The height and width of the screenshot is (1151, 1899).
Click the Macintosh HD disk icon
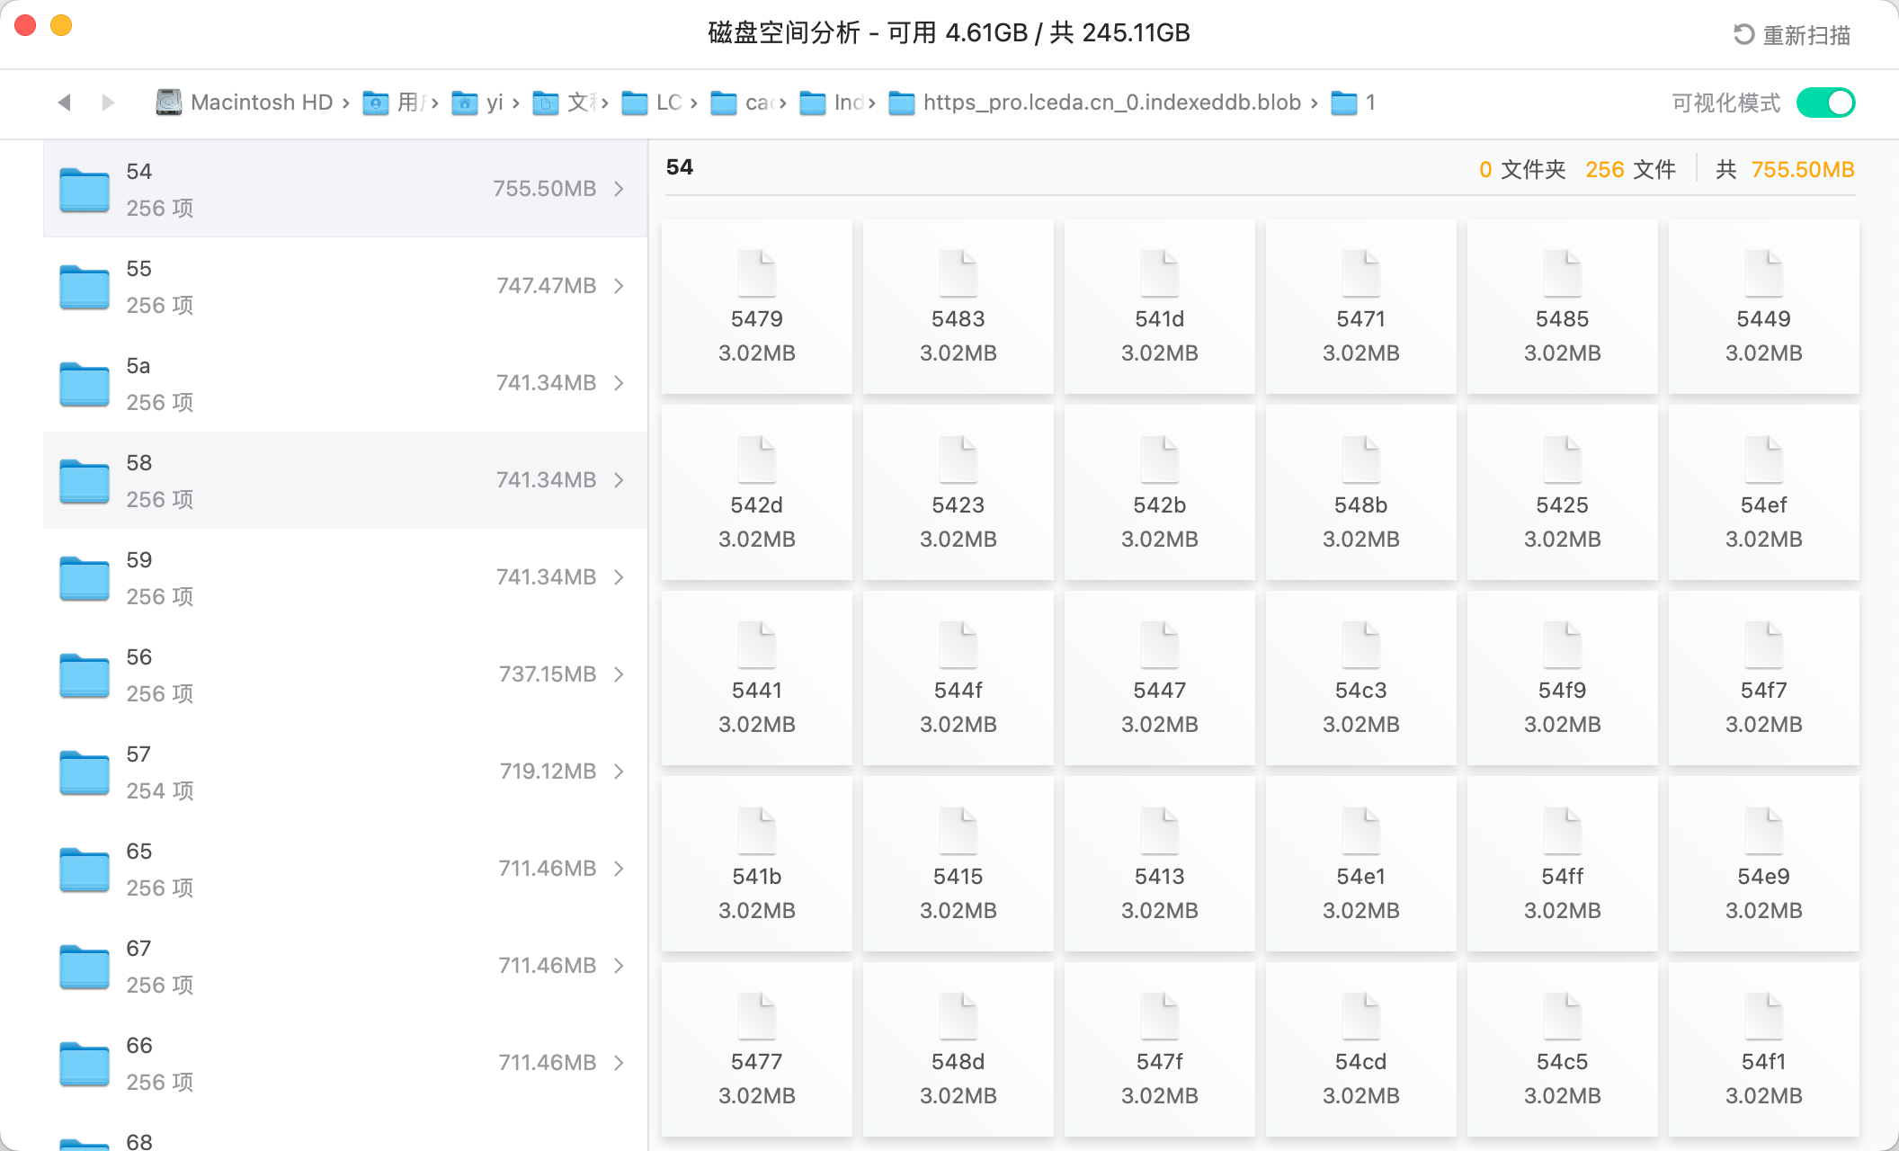click(x=168, y=103)
